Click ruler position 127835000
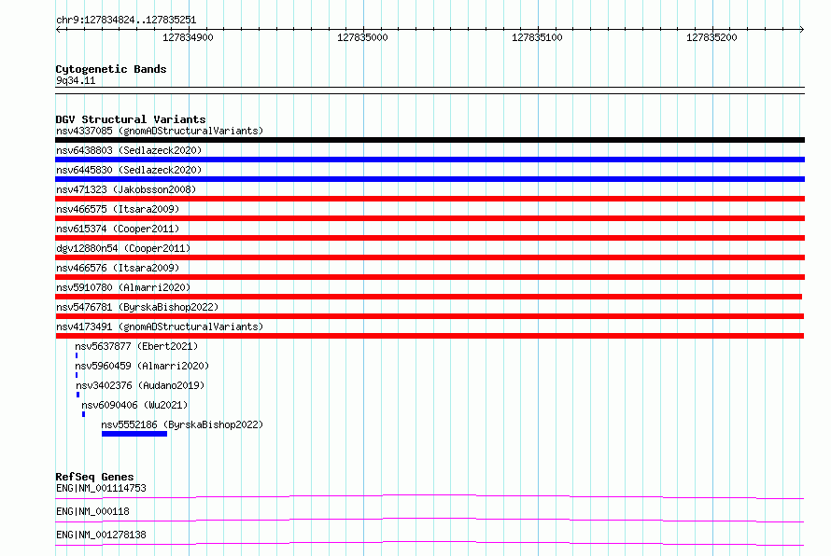 click(x=362, y=37)
